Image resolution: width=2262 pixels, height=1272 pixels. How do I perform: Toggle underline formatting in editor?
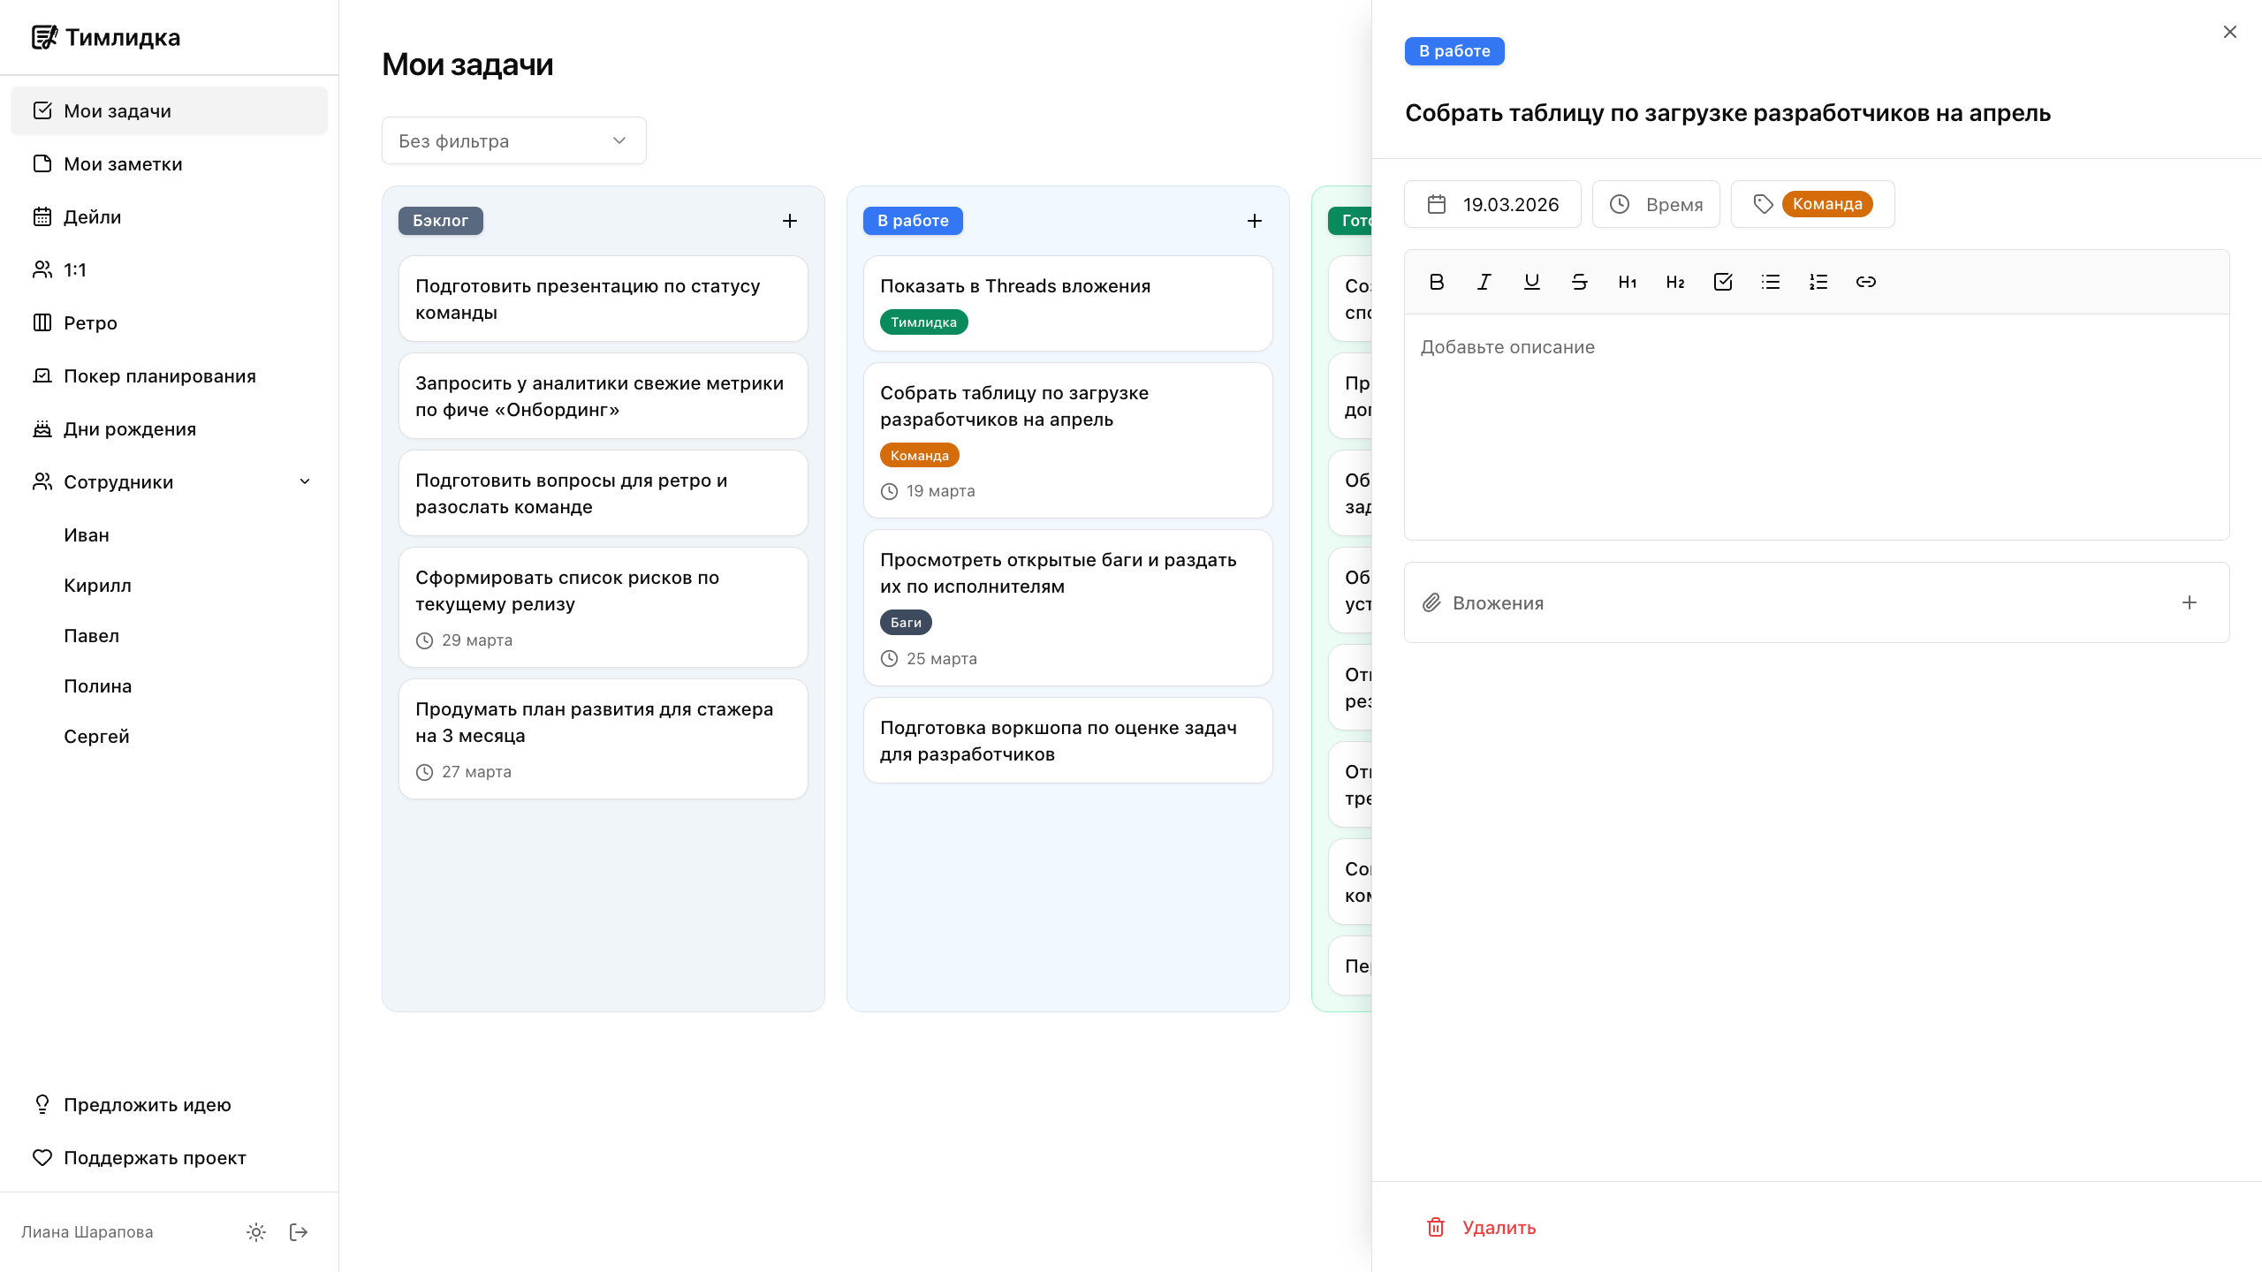[x=1532, y=282]
